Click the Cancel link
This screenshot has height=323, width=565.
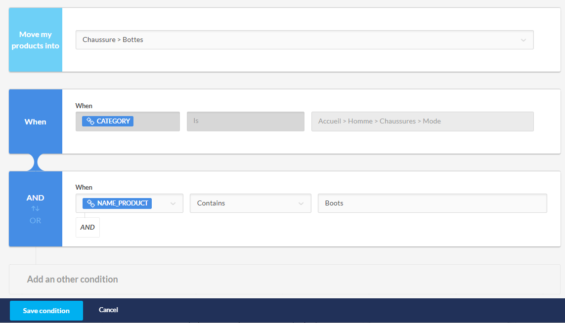[x=108, y=310]
